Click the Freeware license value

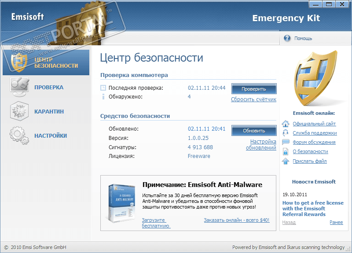pyautogui.click(x=199, y=156)
